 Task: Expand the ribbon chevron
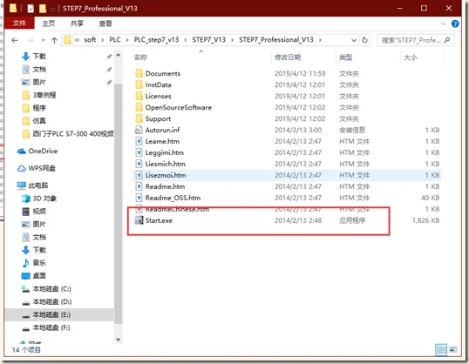click(x=443, y=24)
